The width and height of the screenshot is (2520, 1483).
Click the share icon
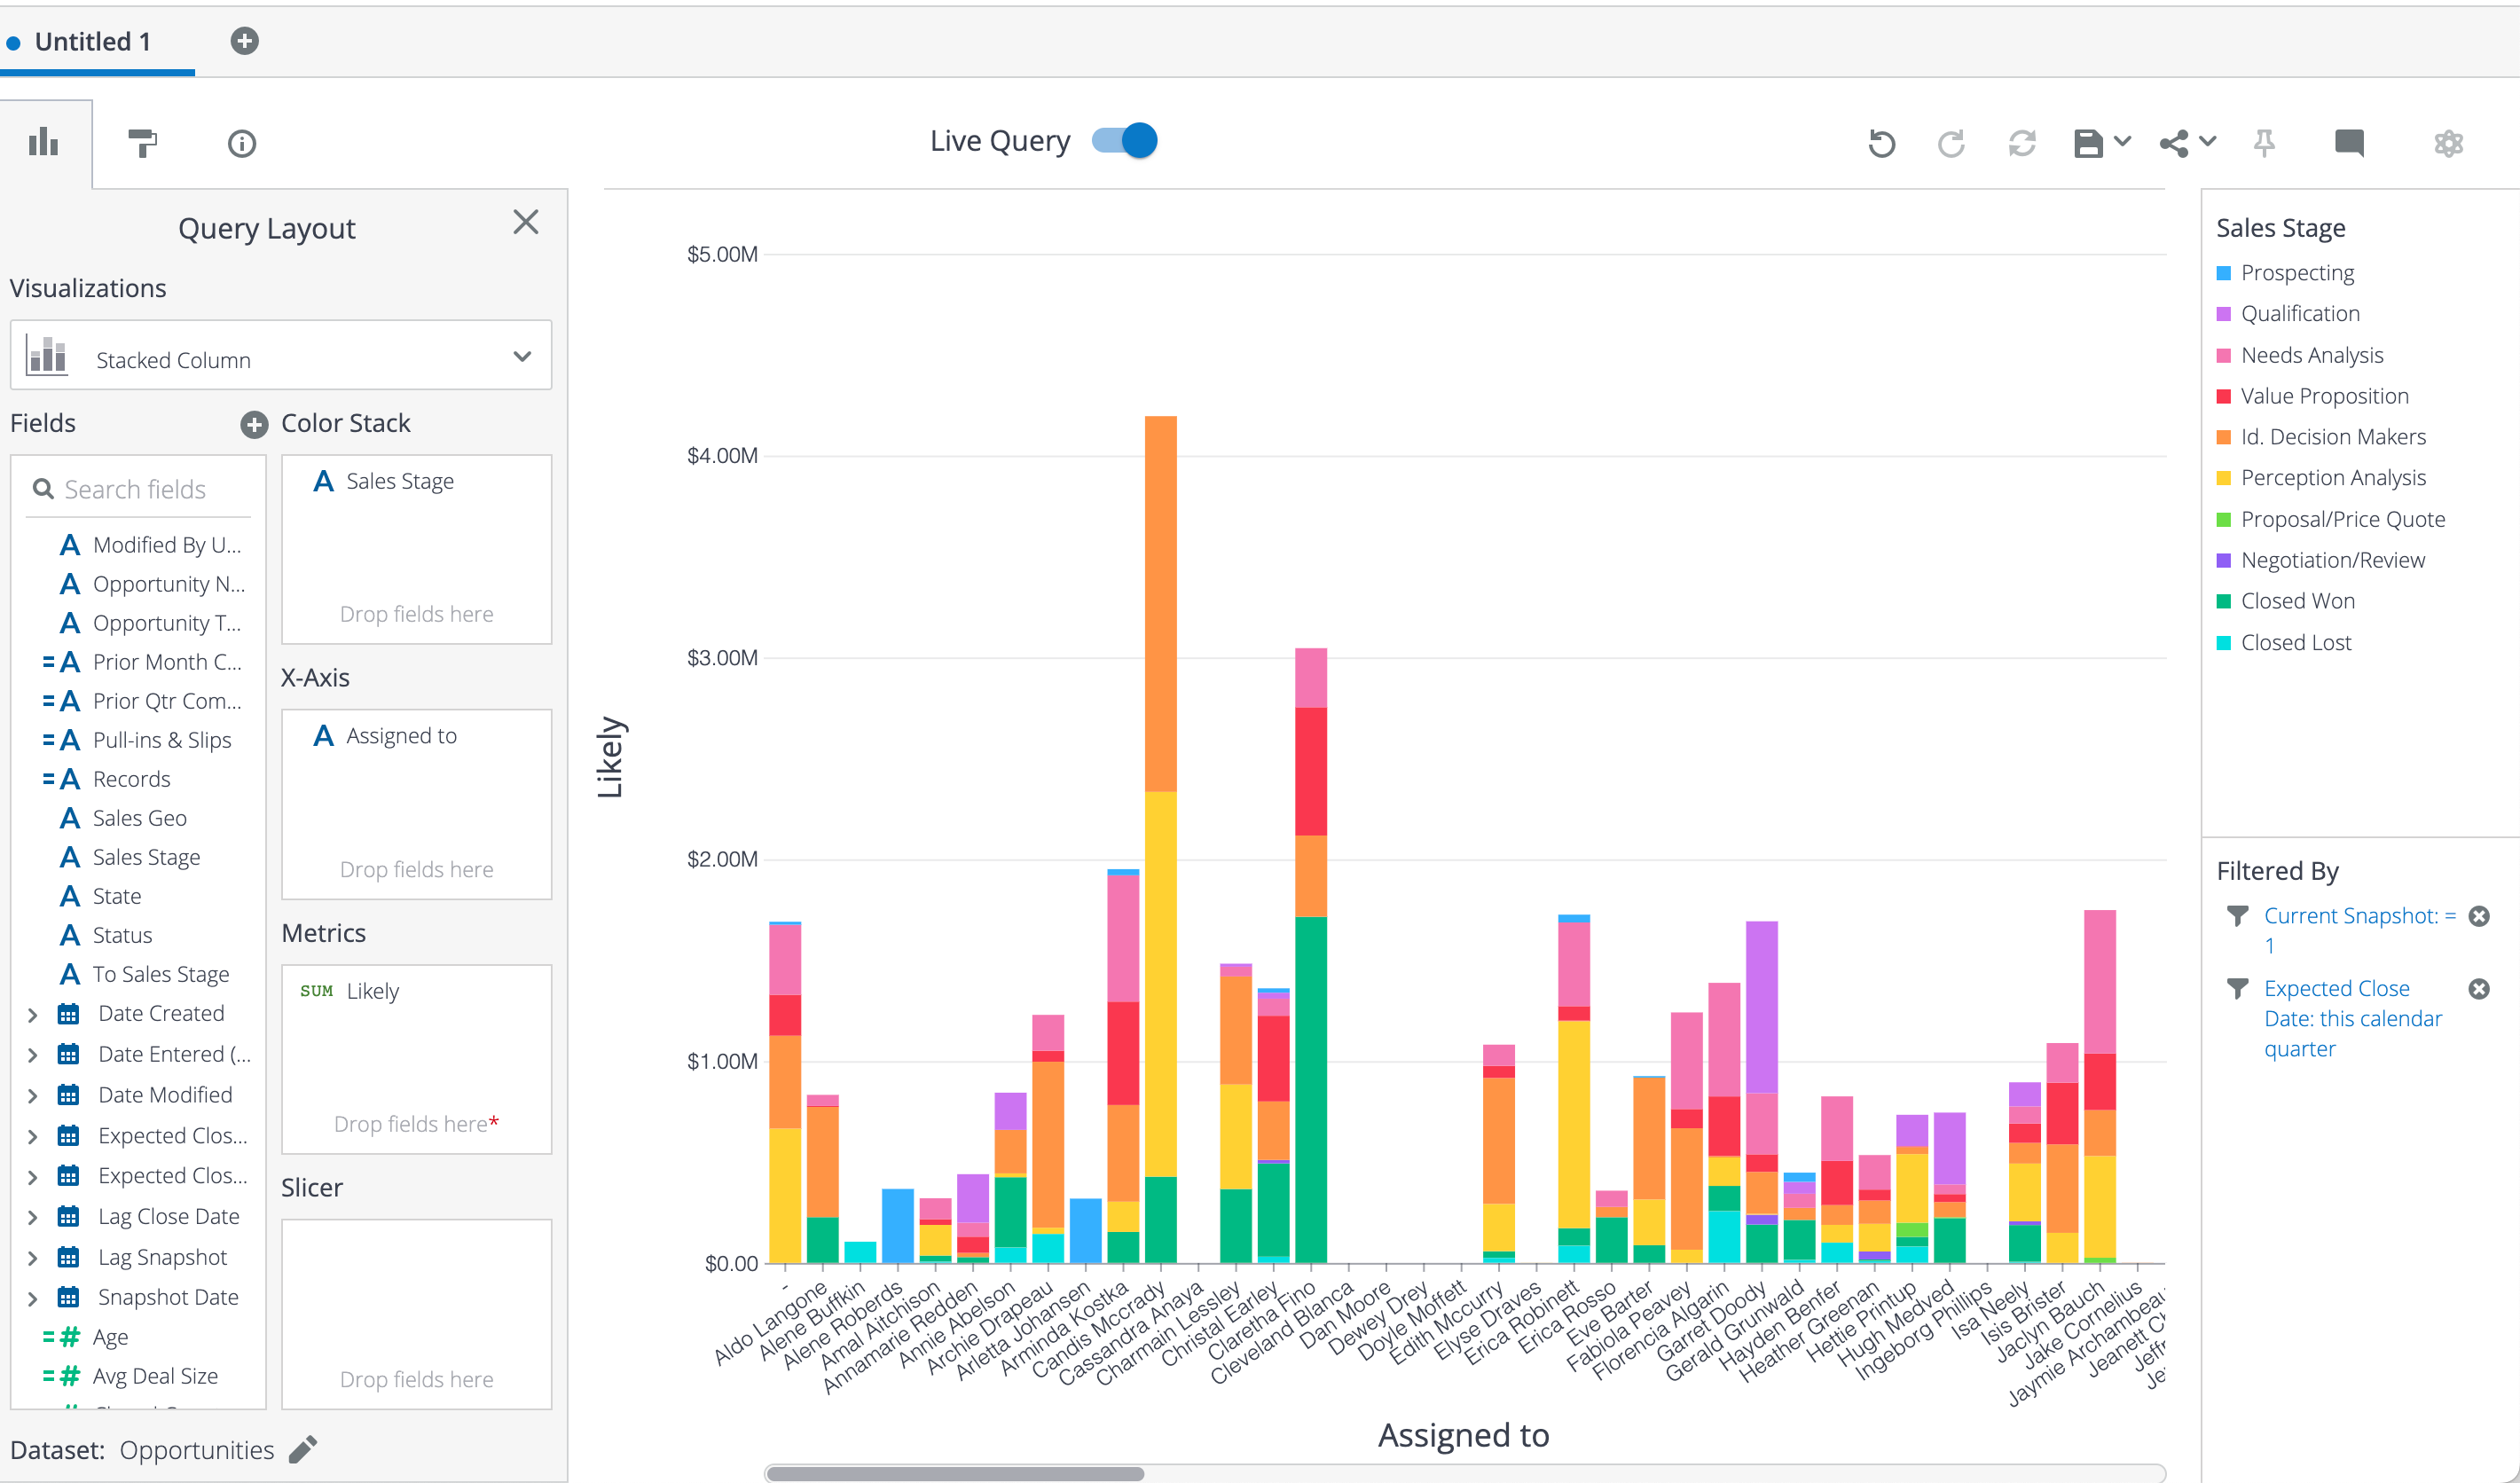click(2174, 143)
